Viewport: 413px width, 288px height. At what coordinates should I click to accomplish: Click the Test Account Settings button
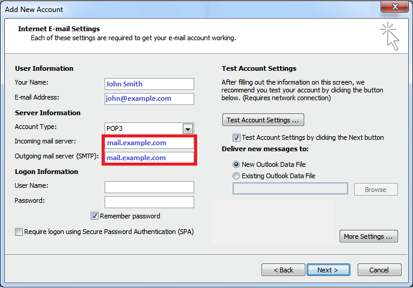point(263,120)
